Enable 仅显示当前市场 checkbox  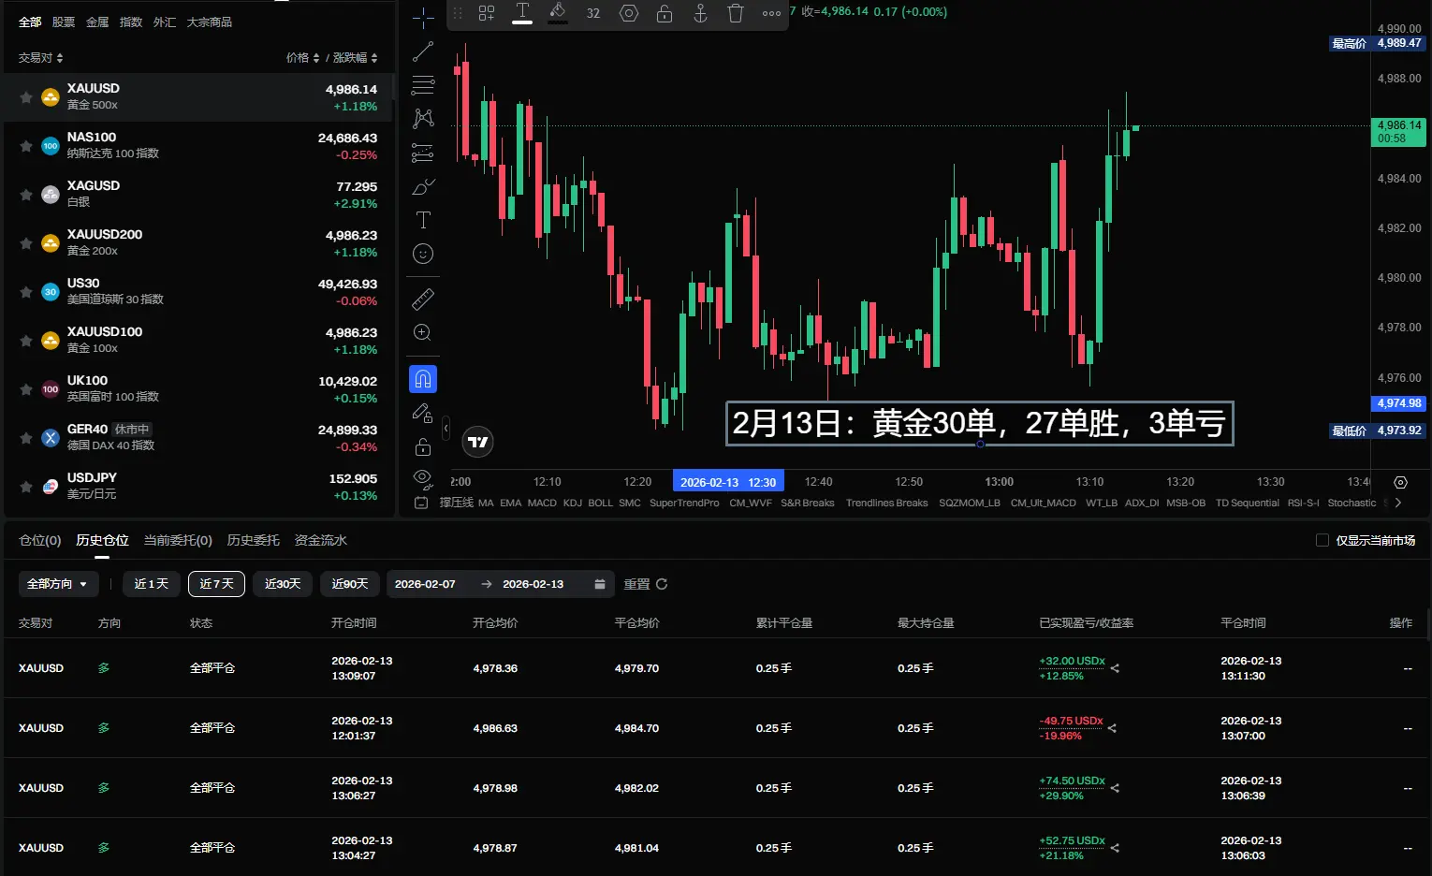click(x=1322, y=540)
